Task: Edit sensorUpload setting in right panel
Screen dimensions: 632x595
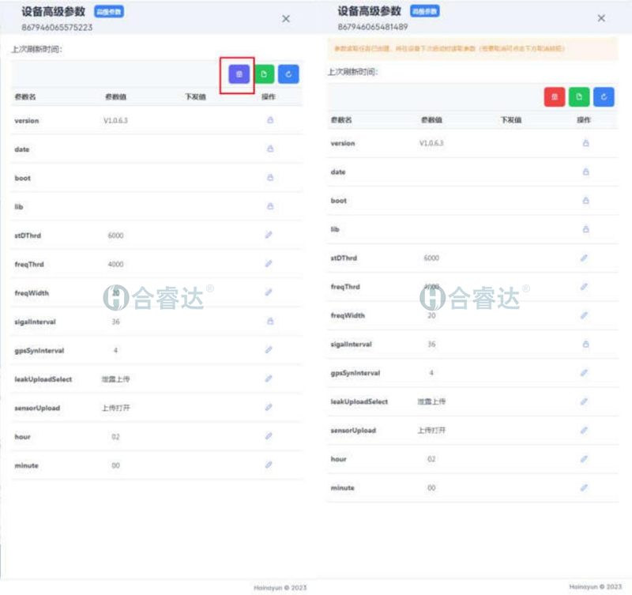Action: [x=585, y=431]
